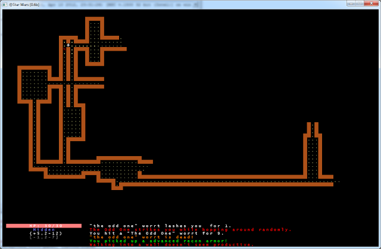Click the pink HP 30/30 health bar
This screenshot has height=249, width=381.
(x=43, y=226)
